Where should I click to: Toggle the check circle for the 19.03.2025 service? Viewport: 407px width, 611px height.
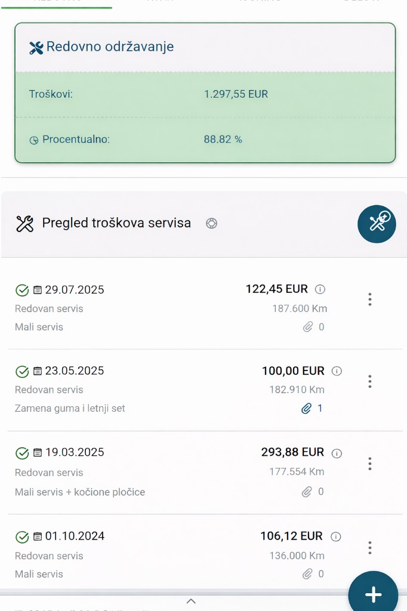(x=22, y=453)
